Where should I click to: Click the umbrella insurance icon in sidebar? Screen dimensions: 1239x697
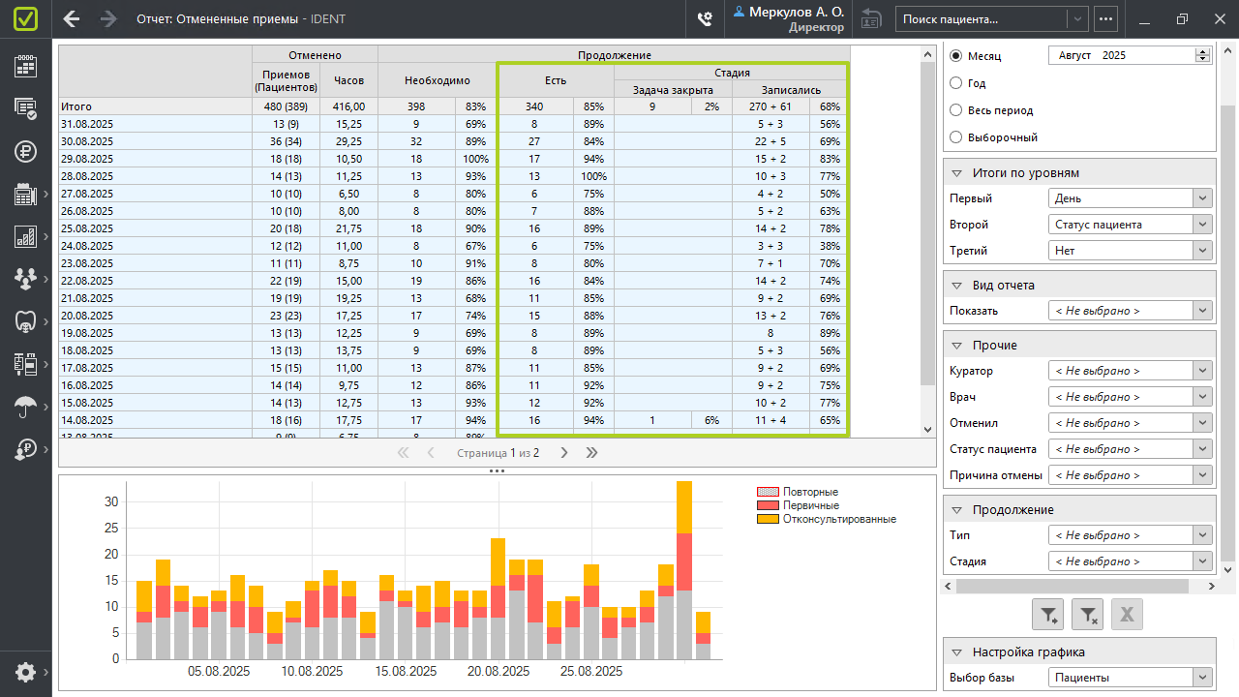click(26, 407)
